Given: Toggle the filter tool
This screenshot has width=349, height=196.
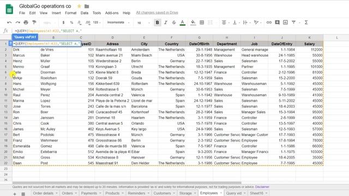Looking at the screenshot, I should pyautogui.click(x=293, y=22).
